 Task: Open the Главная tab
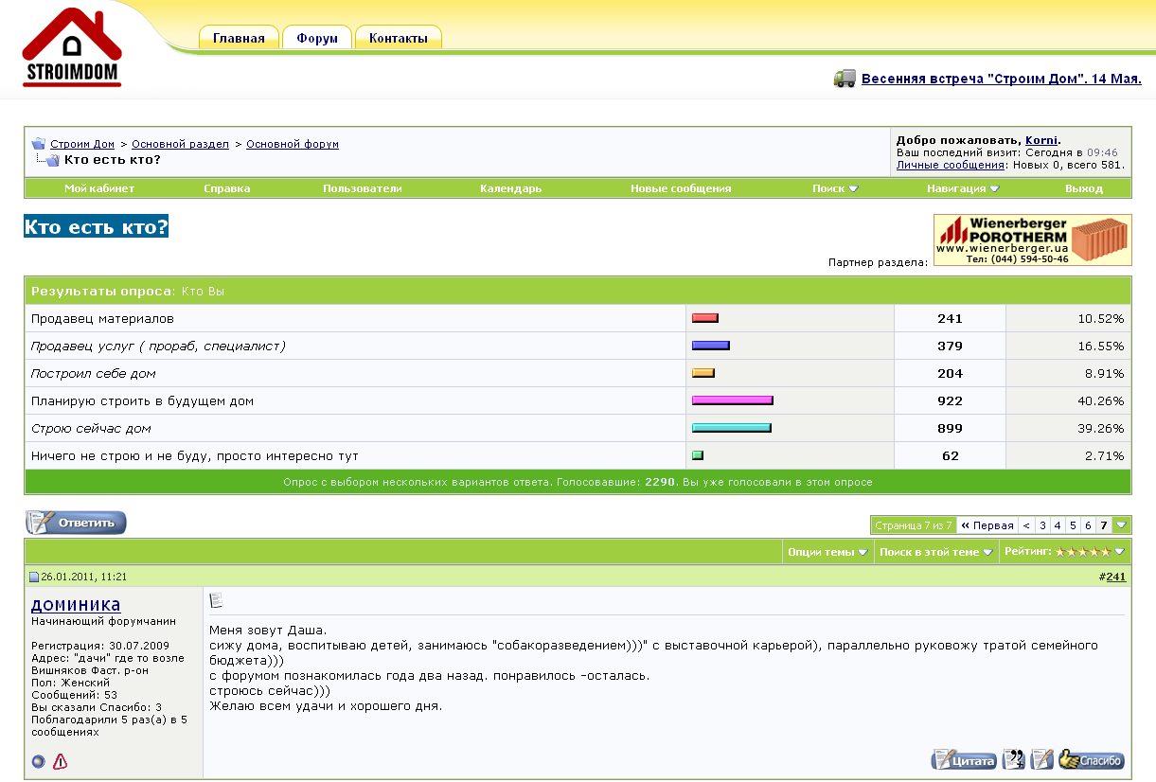tap(239, 39)
